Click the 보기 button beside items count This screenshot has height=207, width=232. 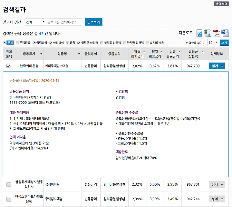point(224,43)
